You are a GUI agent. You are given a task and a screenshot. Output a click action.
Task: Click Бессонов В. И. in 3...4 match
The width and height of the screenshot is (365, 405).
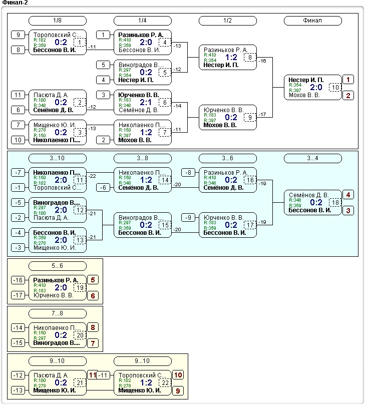tap(309, 210)
